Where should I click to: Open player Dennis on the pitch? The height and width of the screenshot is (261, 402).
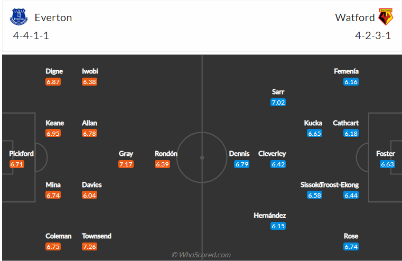pyautogui.click(x=239, y=154)
